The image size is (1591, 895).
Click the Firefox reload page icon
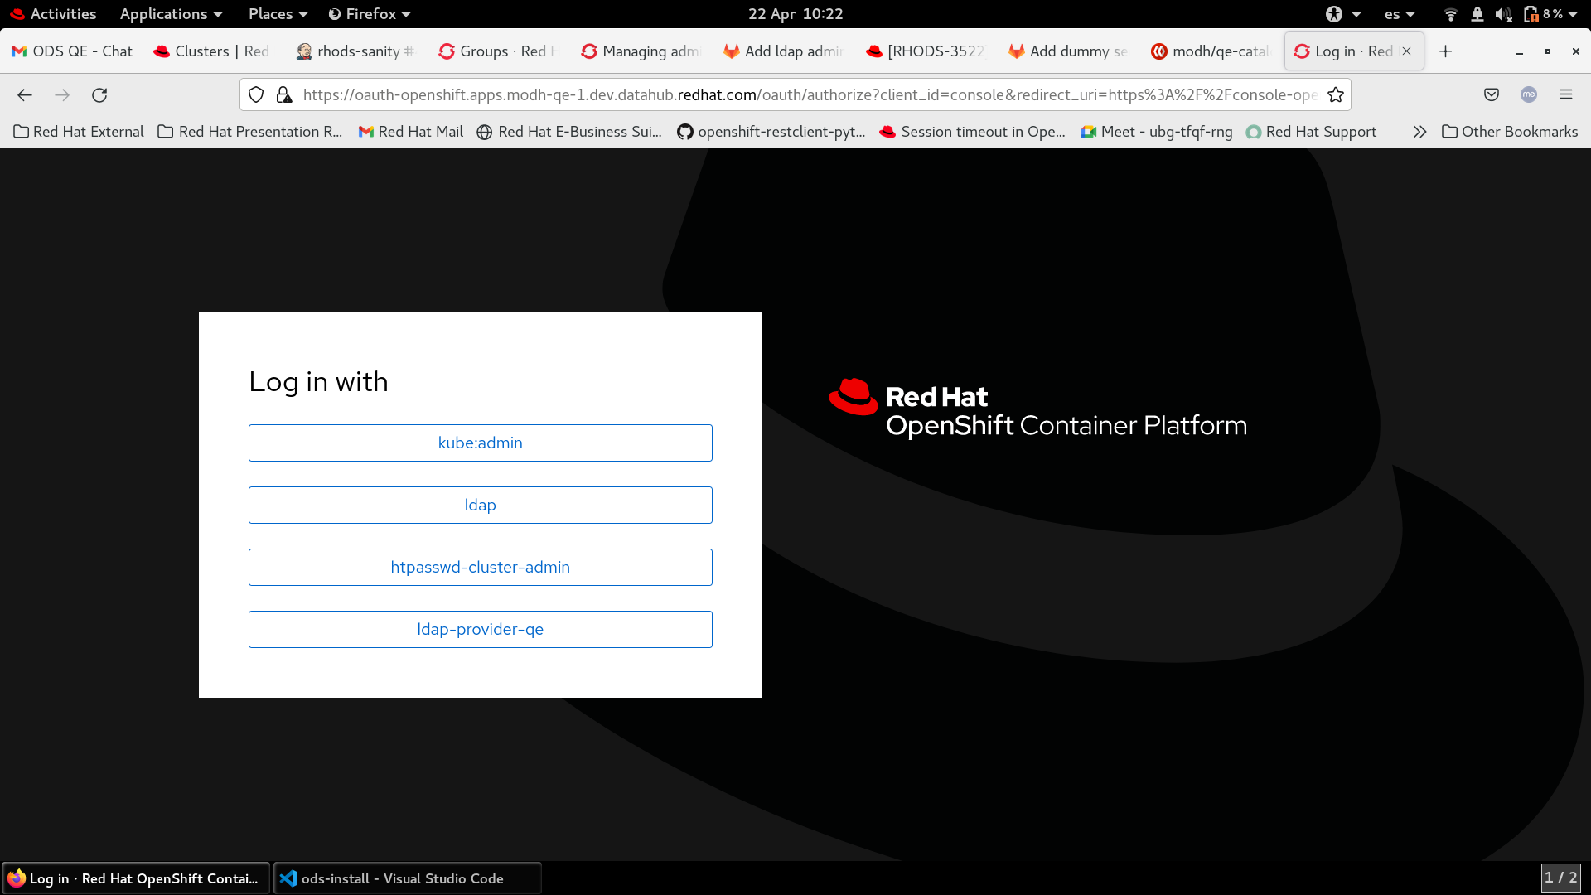click(99, 95)
